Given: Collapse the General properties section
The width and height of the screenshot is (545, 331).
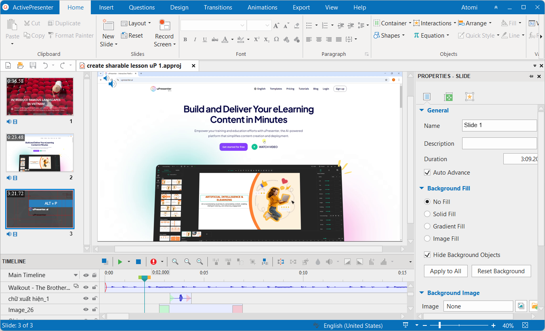Looking at the screenshot, I should (422, 110).
